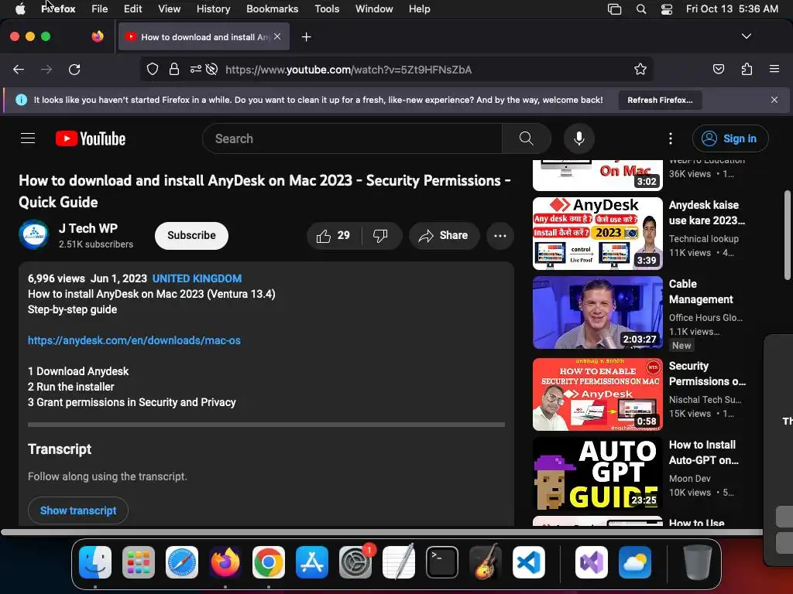Open Visual Studio Code from the Dock
This screenshot has height=594, width=793.
[x=528, y=562]
